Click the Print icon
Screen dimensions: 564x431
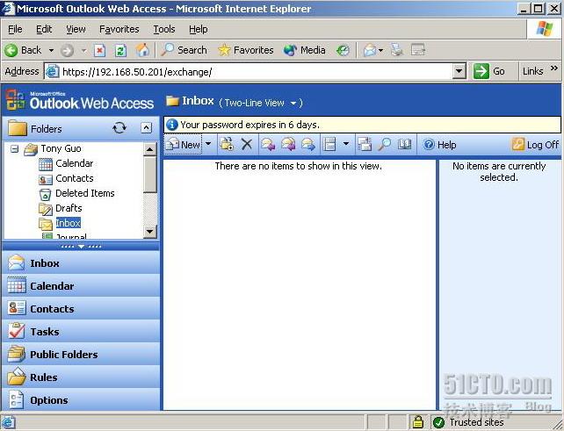tap(397, 50)
